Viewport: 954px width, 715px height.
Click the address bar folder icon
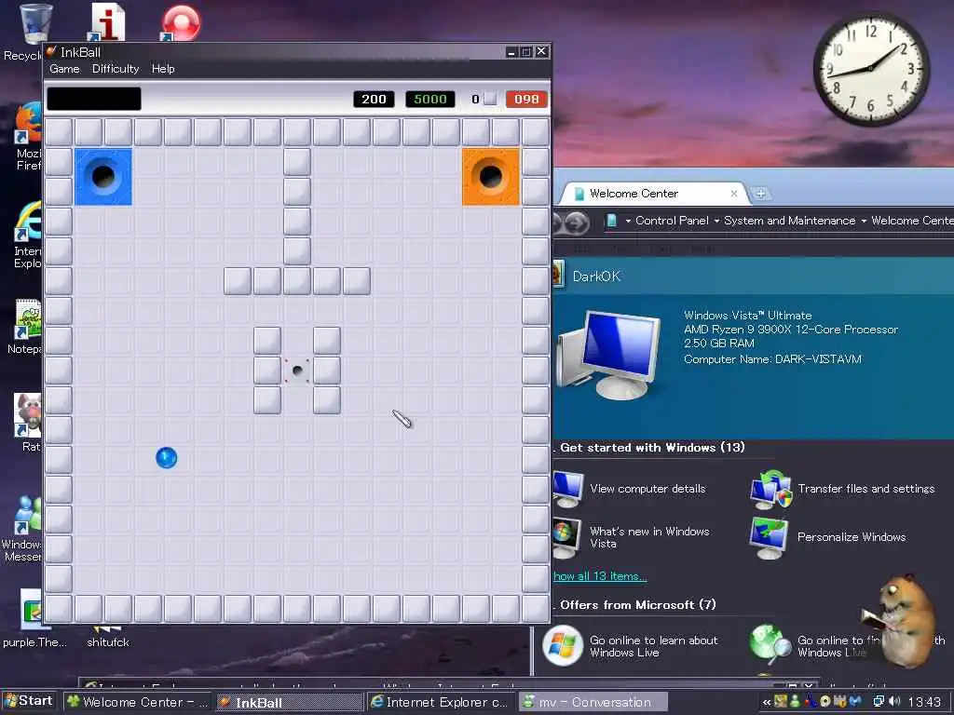(x=611, y=221)
